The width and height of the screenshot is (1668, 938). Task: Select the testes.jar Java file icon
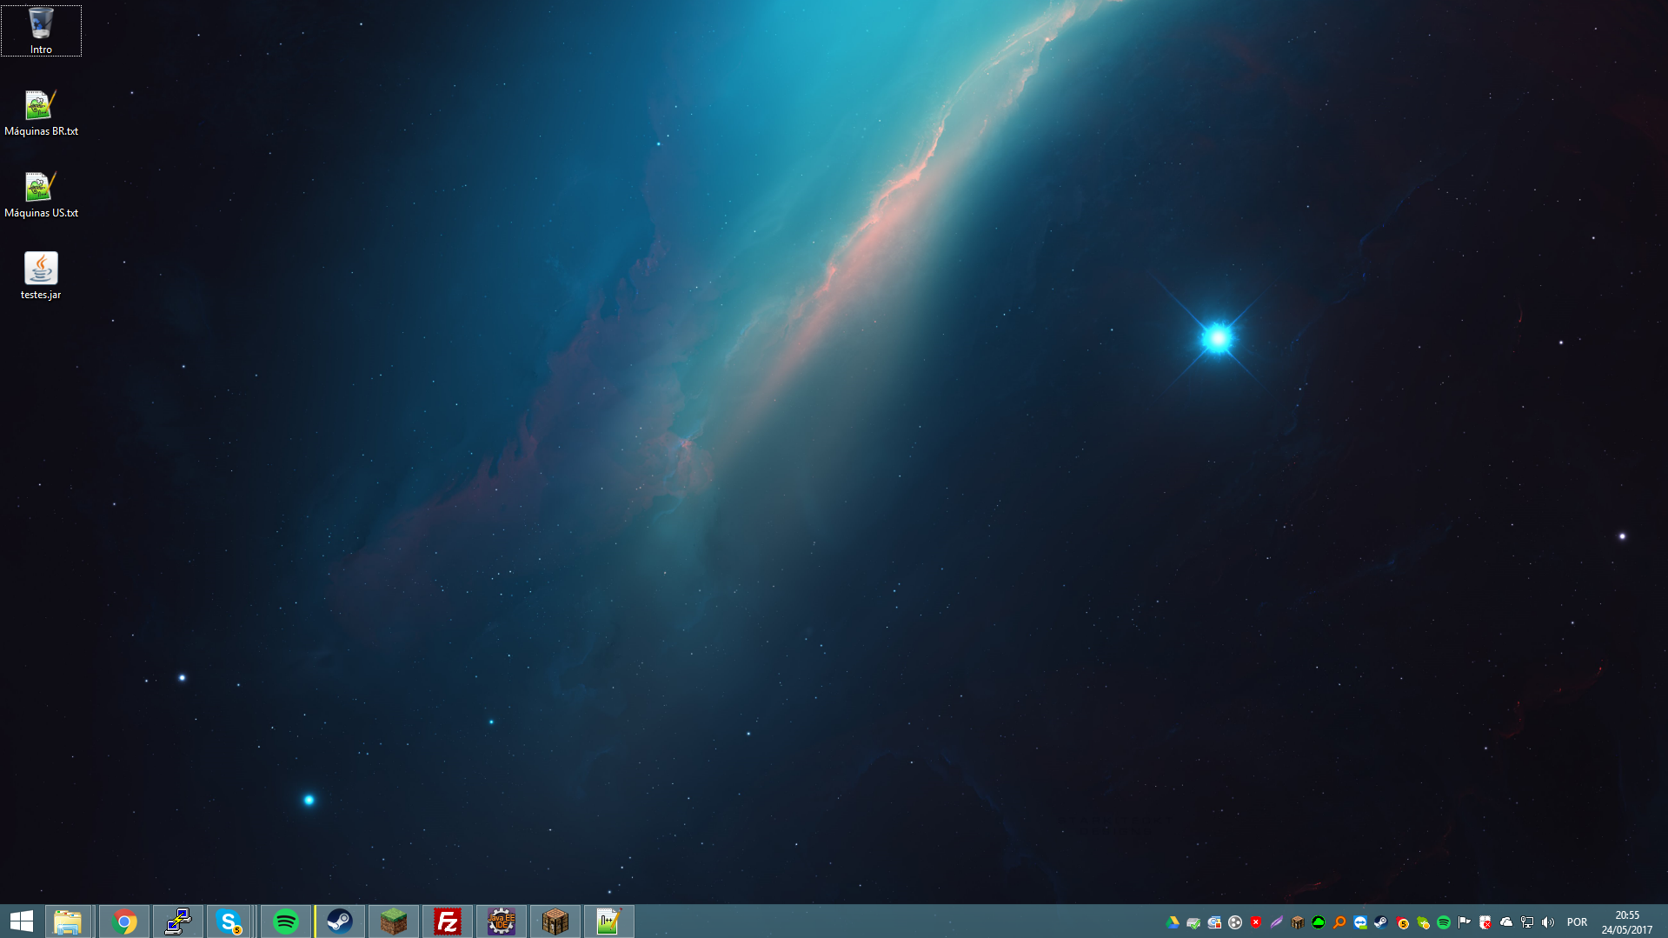(x=41, y=276)
